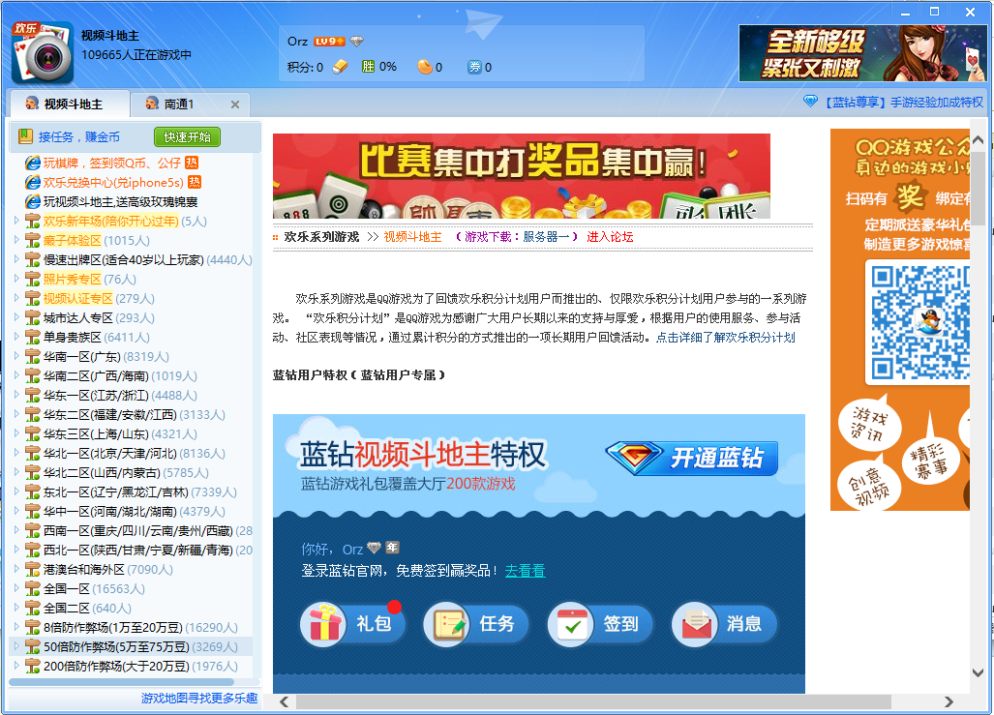994x715 pixels.
Task: Click the 视频斗地主 camera app logo
Action: tap(42, 53)
